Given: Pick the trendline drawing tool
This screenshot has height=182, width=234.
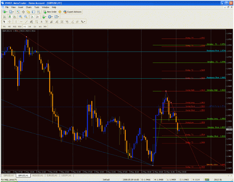Looking at the screenshot, I should click(x=26, y=22).
